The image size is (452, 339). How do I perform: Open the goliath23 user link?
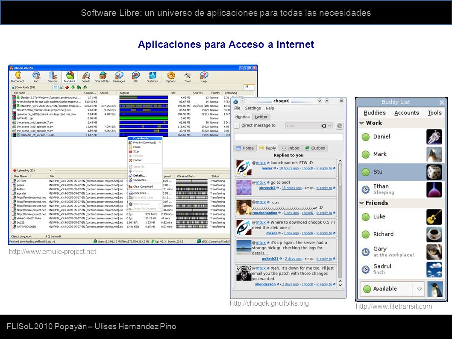point(270,259)
